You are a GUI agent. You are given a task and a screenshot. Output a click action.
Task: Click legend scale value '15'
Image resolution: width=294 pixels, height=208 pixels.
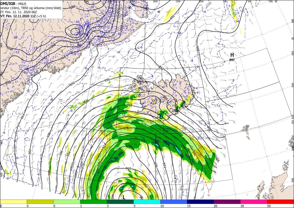coord(189,206)
